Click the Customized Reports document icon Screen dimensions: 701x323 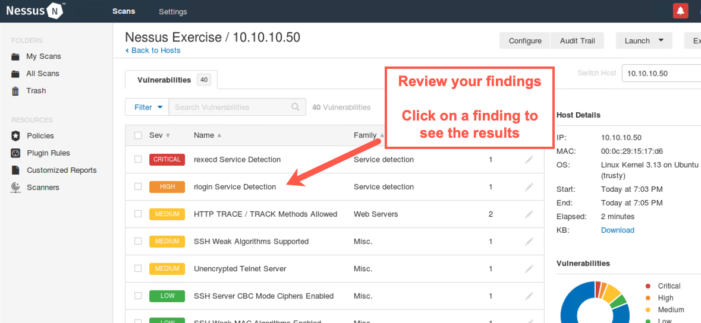[15, 170]
